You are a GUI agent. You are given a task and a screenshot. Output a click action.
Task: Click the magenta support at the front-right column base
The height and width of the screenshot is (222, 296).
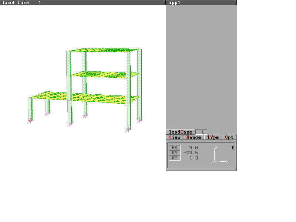click(128, 129)
